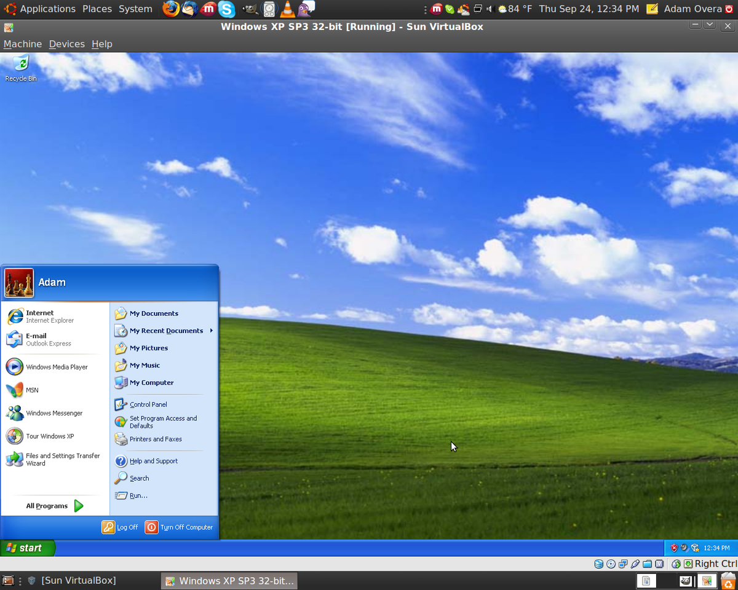Image resolution: width=738 pixels, height=590 pixels.
Task: Launch Firefox from the top panel
Action: coord(170,9)
